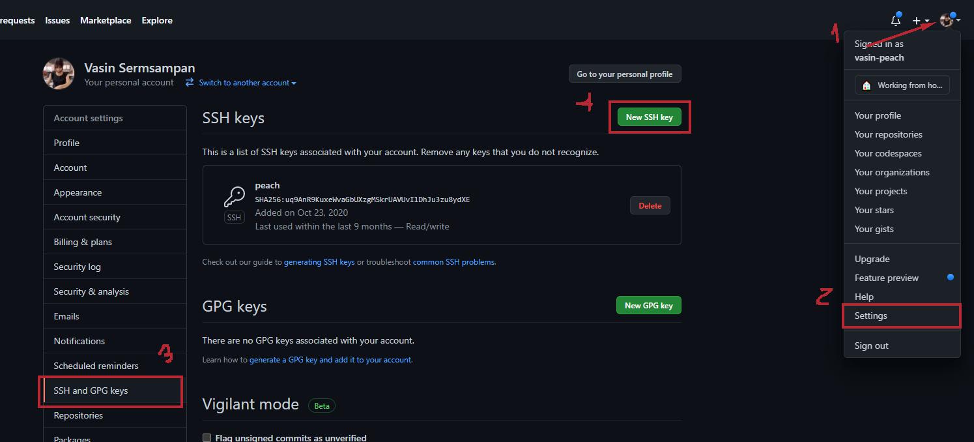The width and height of the screenshot is (974, 442).
Task: Open generate a GPG key link
Action: coord(330,360)
